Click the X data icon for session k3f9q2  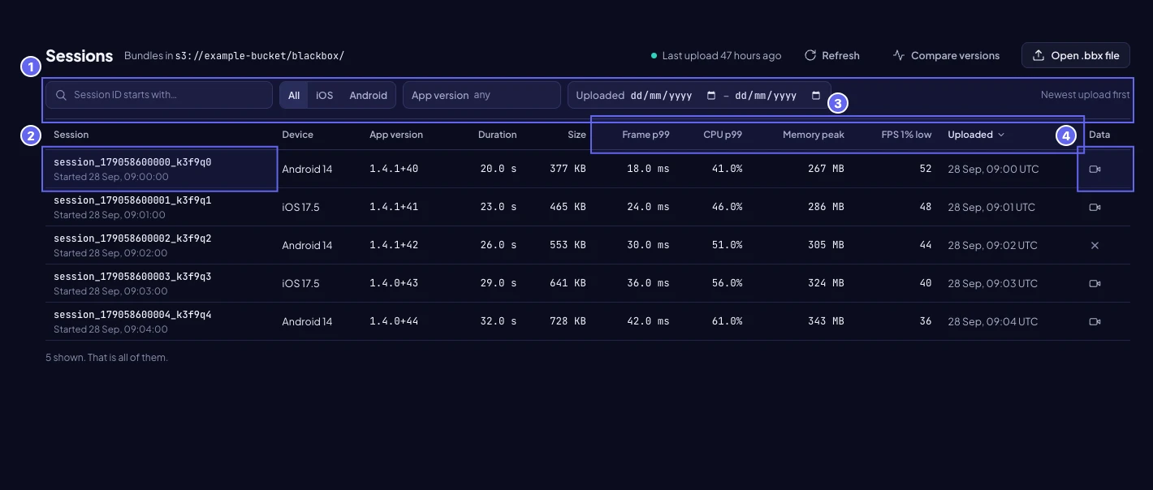point(1095,245)
